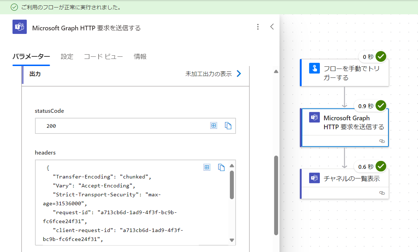Select the チャネルの一覧表示 action card
Screen dimensions: 418x252
coord(344,184)
